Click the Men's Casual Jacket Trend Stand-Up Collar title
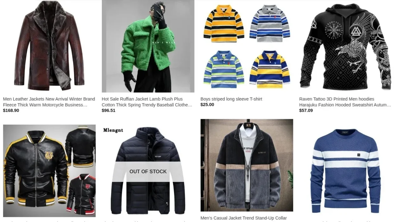 244,218
